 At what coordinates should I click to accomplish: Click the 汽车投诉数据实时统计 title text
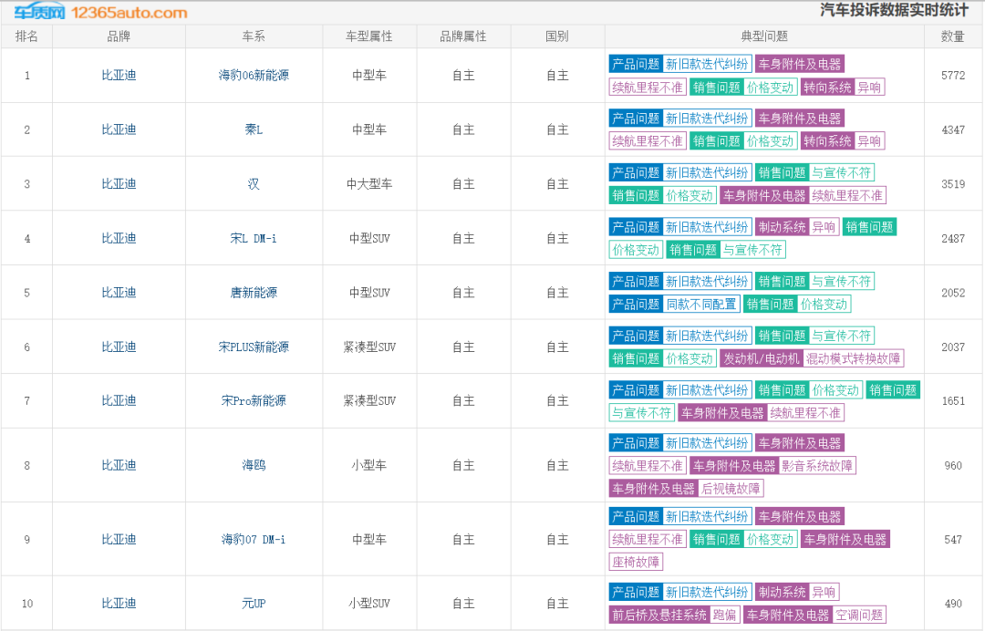[x=895, y=10]
